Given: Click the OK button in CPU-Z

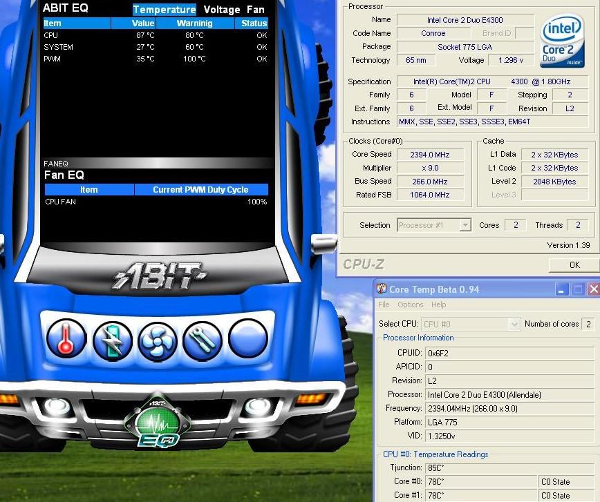Looking at the screenshot, I should [x=574, y=264].
